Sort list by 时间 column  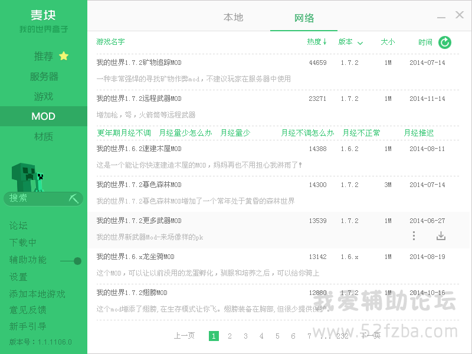pos(425,42)
